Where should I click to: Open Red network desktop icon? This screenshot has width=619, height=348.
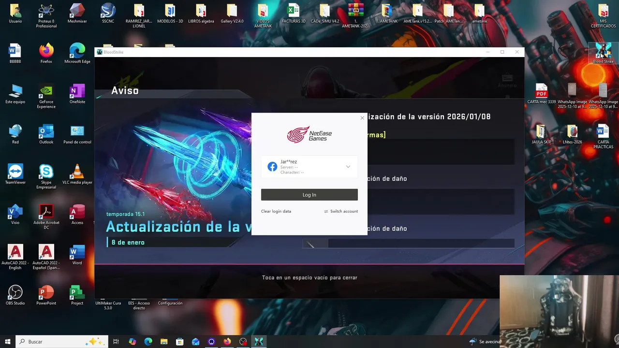point(15,134)
